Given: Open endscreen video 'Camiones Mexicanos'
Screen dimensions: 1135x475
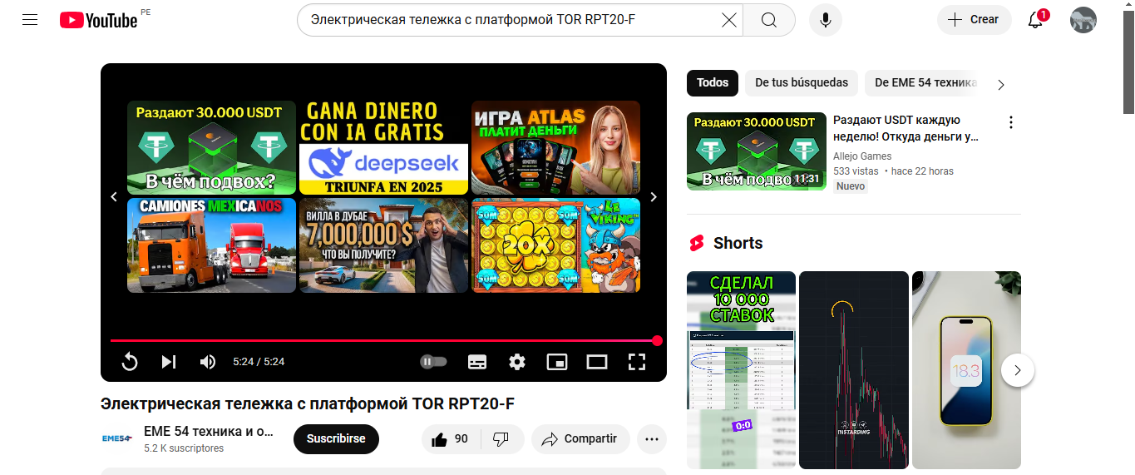Looking at the screenshot, I should 211,245.
